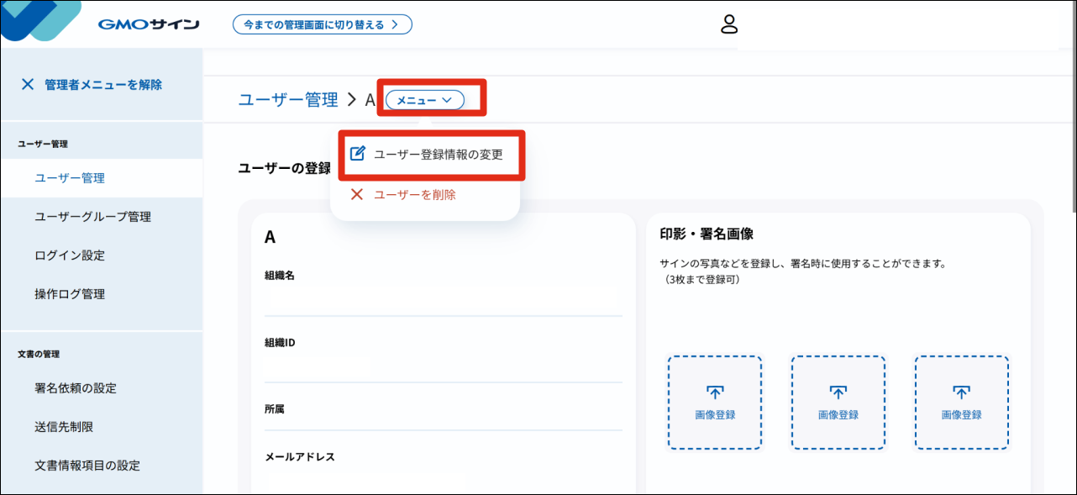Screen dimensions: 1077x495
Task: Choose ユーザーを削除 in the dropdown menu
Action: tap(415, 194)
